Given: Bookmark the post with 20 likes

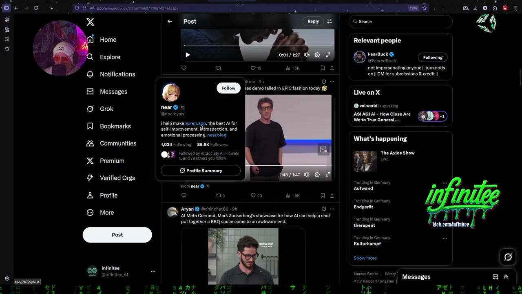Looking at the screenshot, I should click(323, 196).
